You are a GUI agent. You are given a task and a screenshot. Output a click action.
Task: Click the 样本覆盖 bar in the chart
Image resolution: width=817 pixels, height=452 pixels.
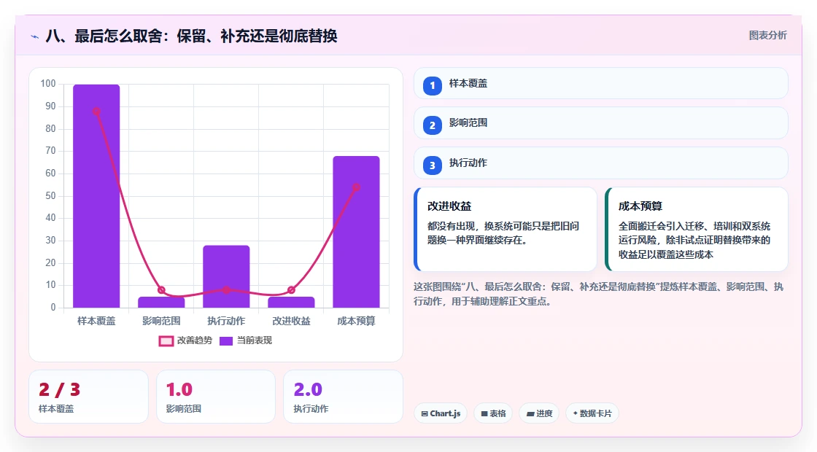pyautogui.click(x=96, y=196)
